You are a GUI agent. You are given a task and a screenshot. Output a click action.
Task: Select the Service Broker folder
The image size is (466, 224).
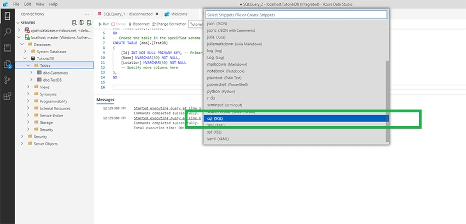pyautogui.click(x=52, y=115)
